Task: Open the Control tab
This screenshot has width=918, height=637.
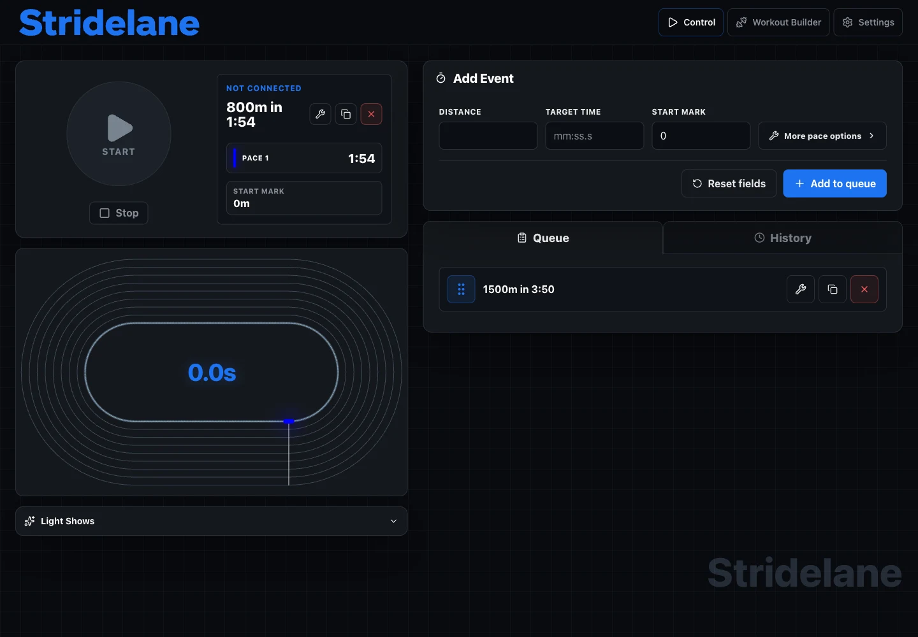Action: (691, 22)
